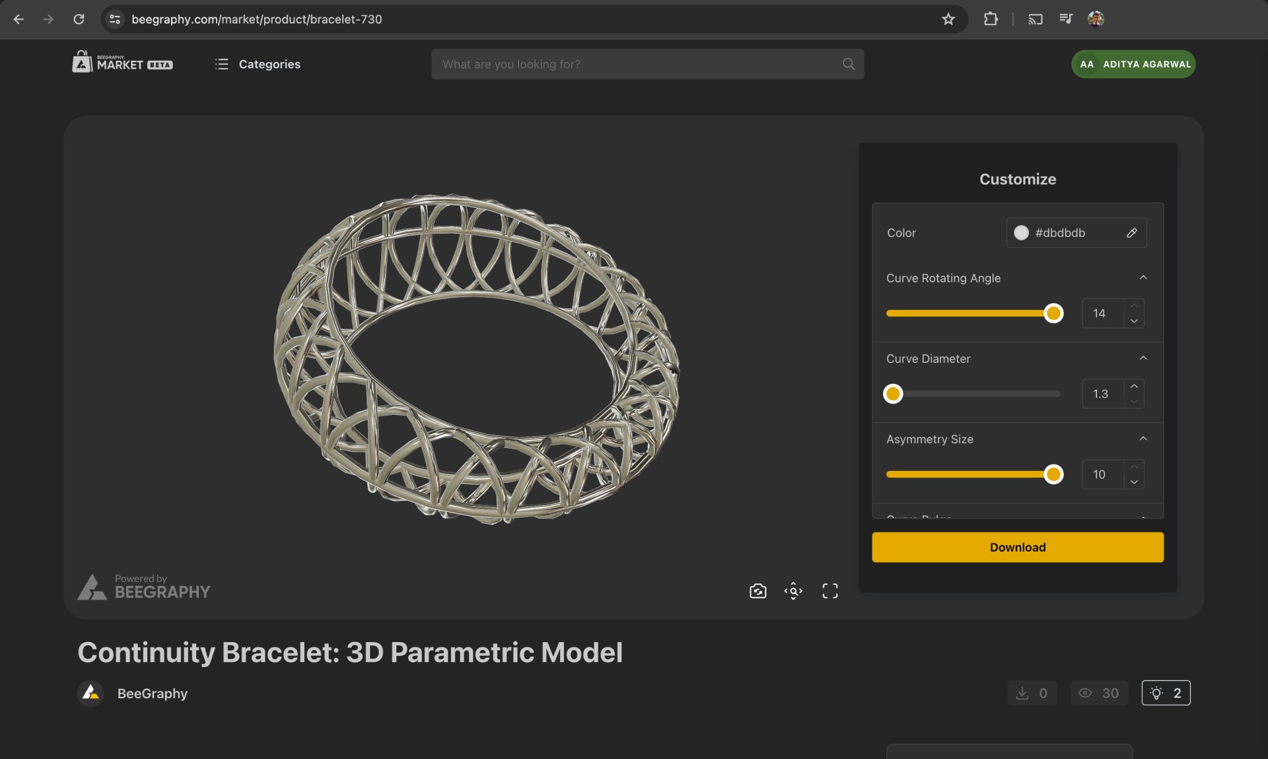The height and width of the screenshot is (759, 1268).
Task: Increase the Curve Rotating Angle value
Action: point(1134,306)
